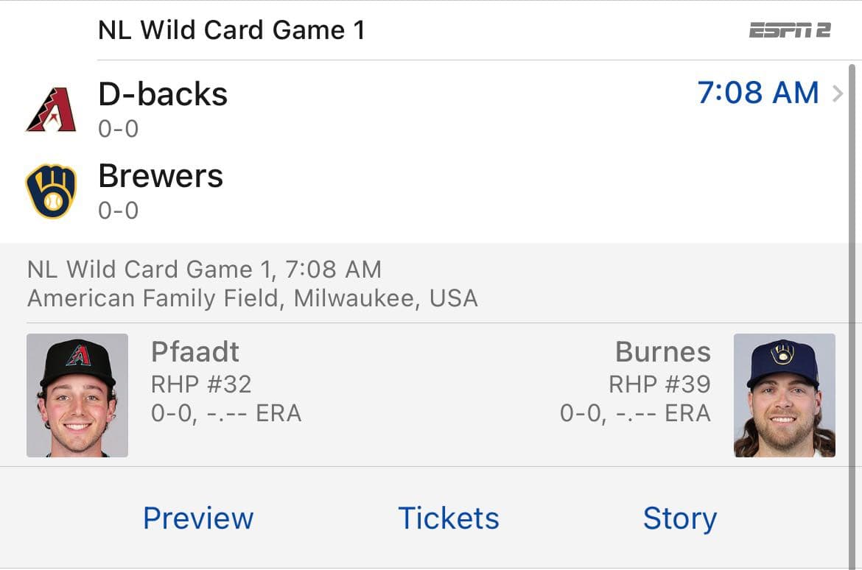The width and height of the screenshot is (862, 570).
Task: Select the Brewers team name
Action: tap(161, 176)
